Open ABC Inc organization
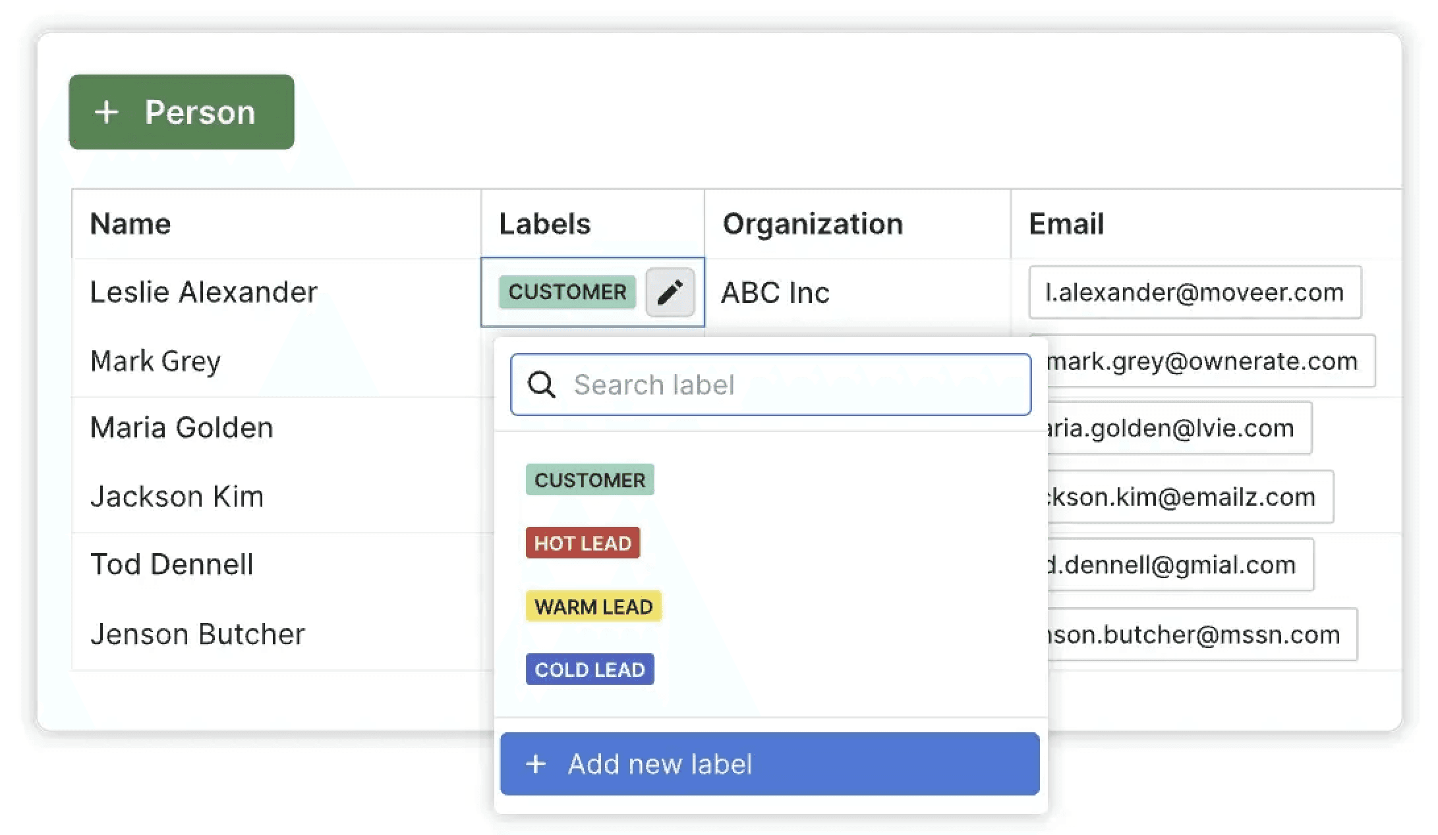1438x835 pixels. coord(775,292)
